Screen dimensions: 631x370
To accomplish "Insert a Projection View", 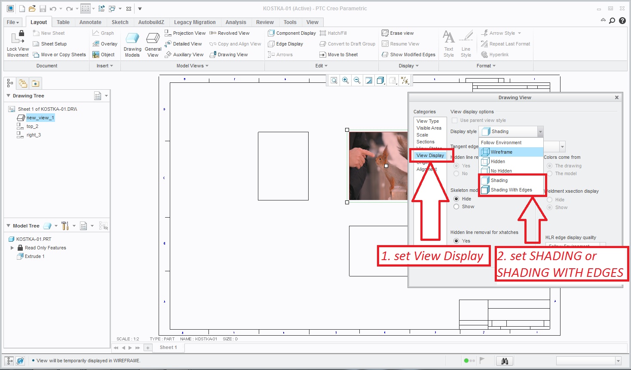I will (x=185, y=33).
